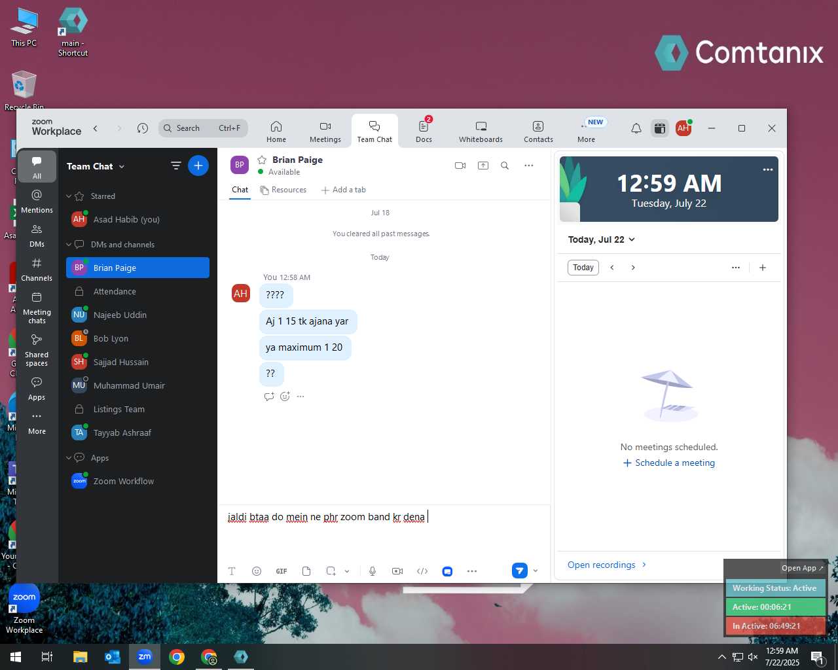Open the Whiteboards tab

click(x=481, y=131)
